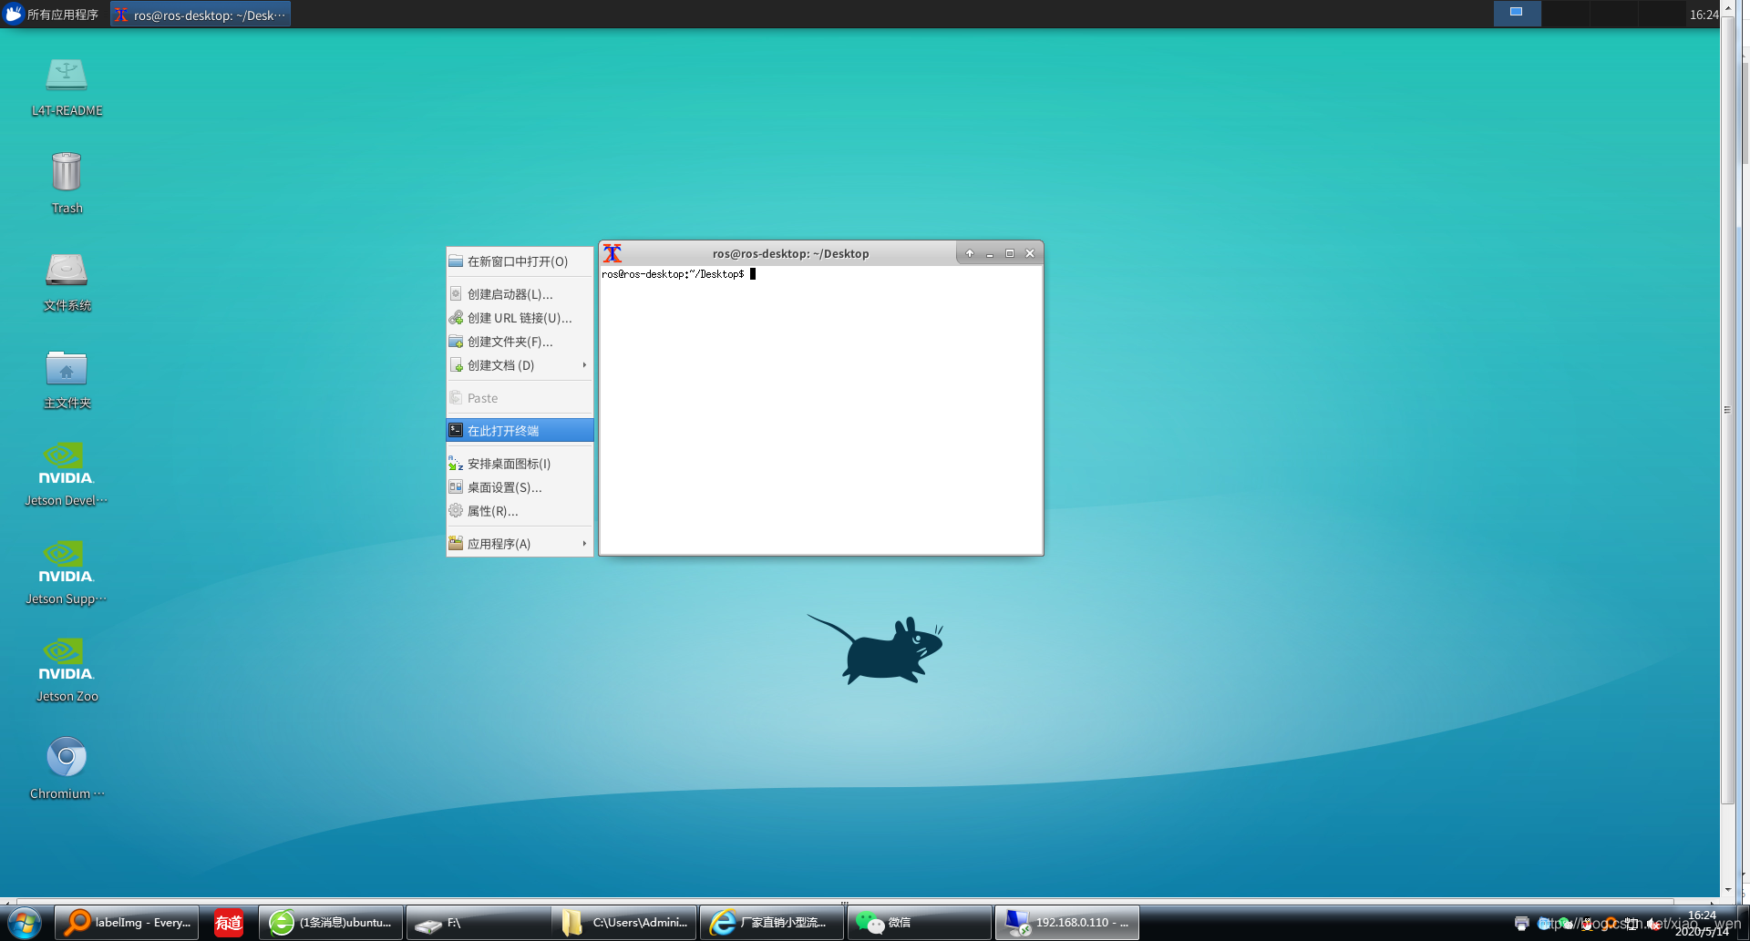Expand the 应用程序(A) submenu
This screenshot has width=1750, height=941.
click(520, 544)
